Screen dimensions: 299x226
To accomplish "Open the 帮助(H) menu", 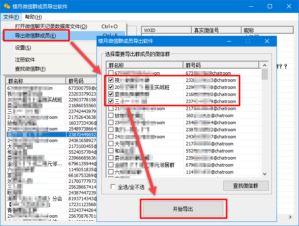I will [x=33, y=17].
